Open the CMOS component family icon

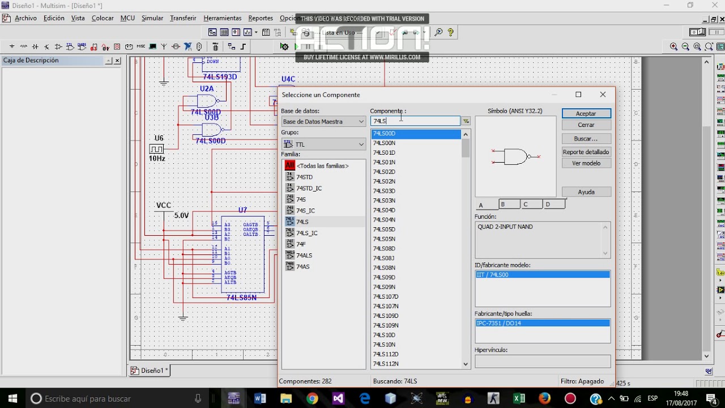point(82,46)
